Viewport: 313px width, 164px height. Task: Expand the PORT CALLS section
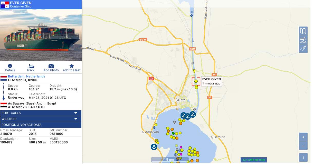[41, 113]
